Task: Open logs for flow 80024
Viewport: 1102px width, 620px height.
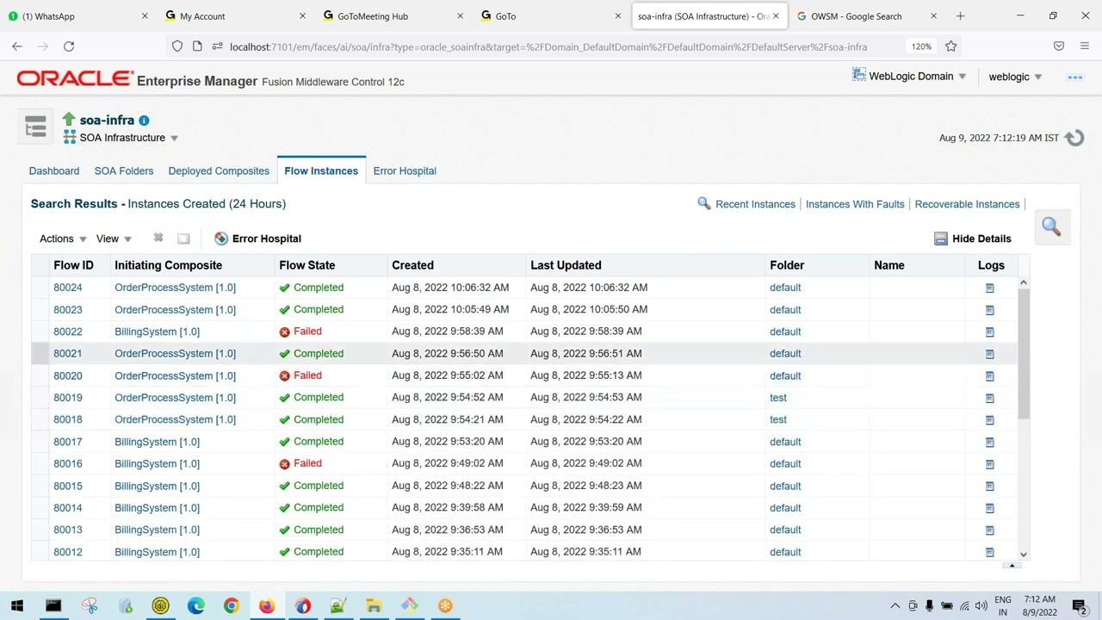Action: click(x=990, y=288)
